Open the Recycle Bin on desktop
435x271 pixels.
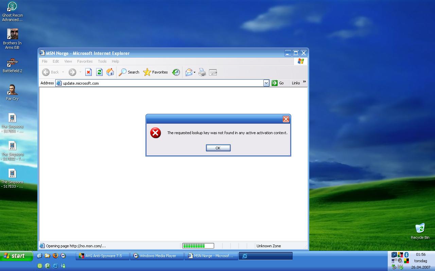(420, 231)
